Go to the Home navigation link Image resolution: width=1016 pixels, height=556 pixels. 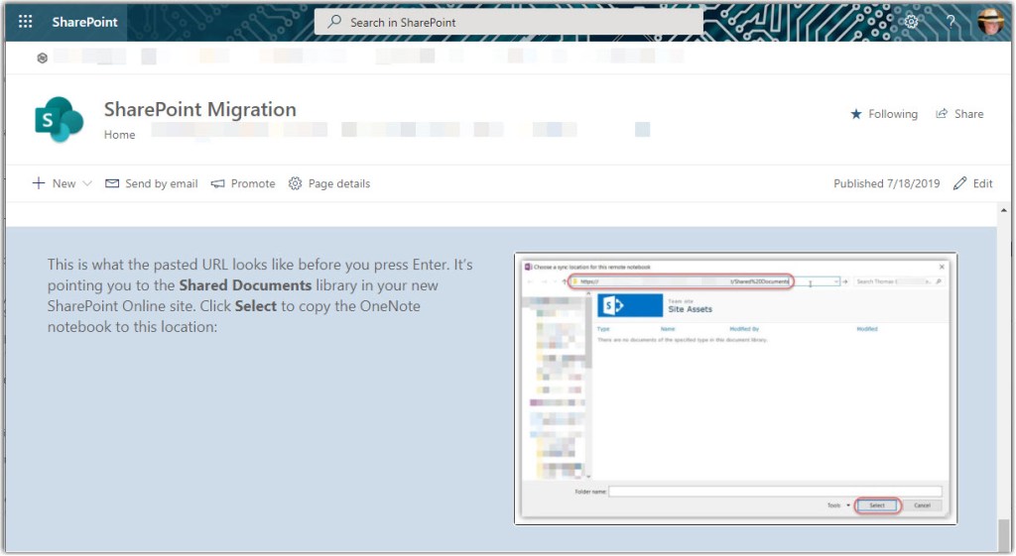(x=119, y=135)
